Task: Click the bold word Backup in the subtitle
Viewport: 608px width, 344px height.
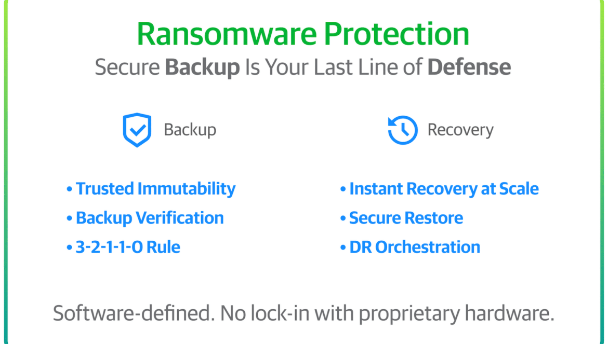Action: (x=203, y=67)
